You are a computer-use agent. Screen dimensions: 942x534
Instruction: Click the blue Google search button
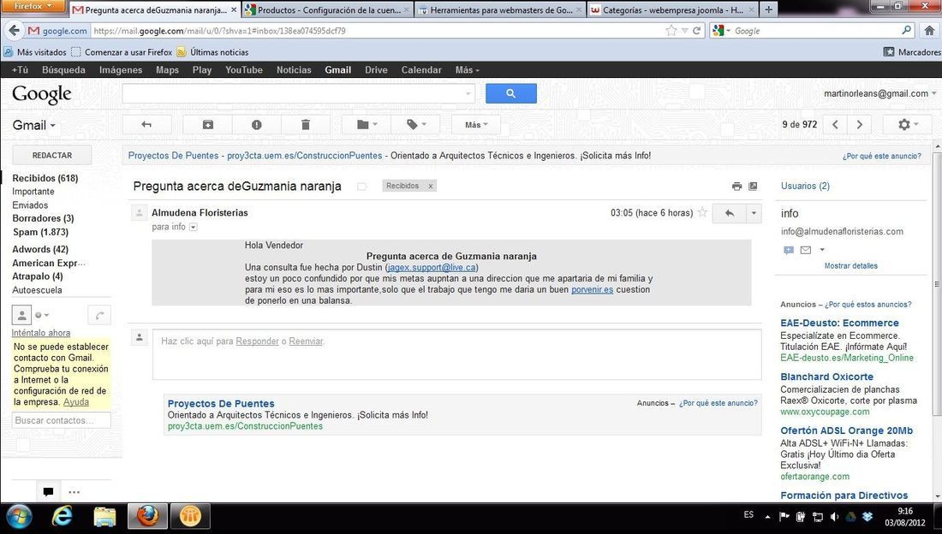click(x=510, y=93)
